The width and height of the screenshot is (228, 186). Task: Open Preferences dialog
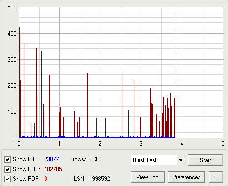pyautogui.click(x=186, y=177)
